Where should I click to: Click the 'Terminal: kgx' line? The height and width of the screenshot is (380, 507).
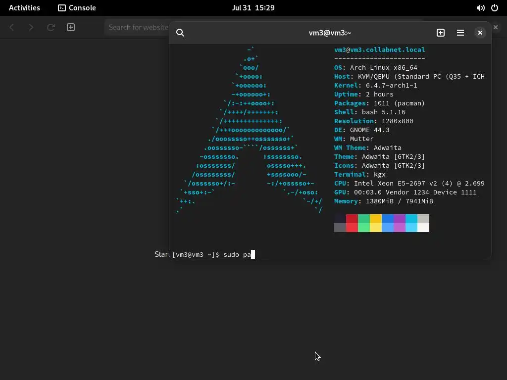[x=359, y=175]
